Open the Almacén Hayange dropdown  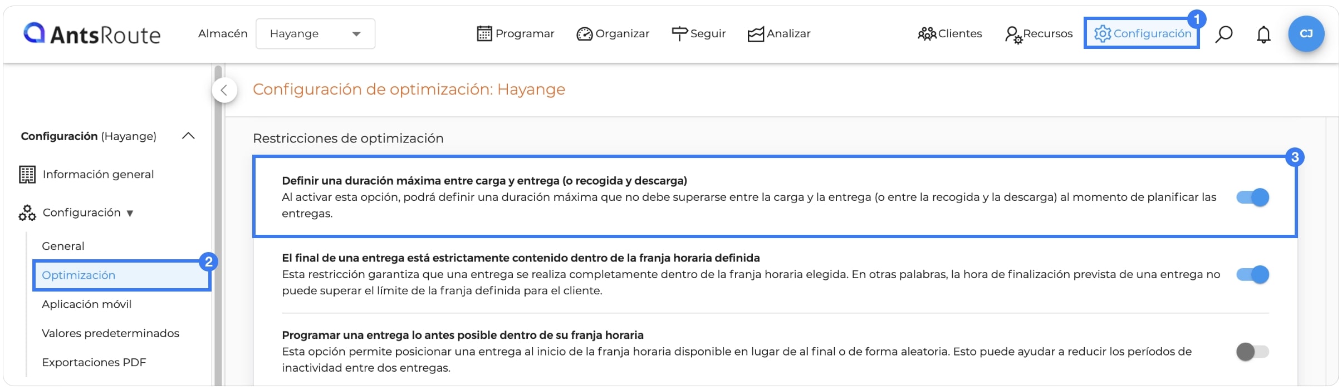tap(315, 34)
